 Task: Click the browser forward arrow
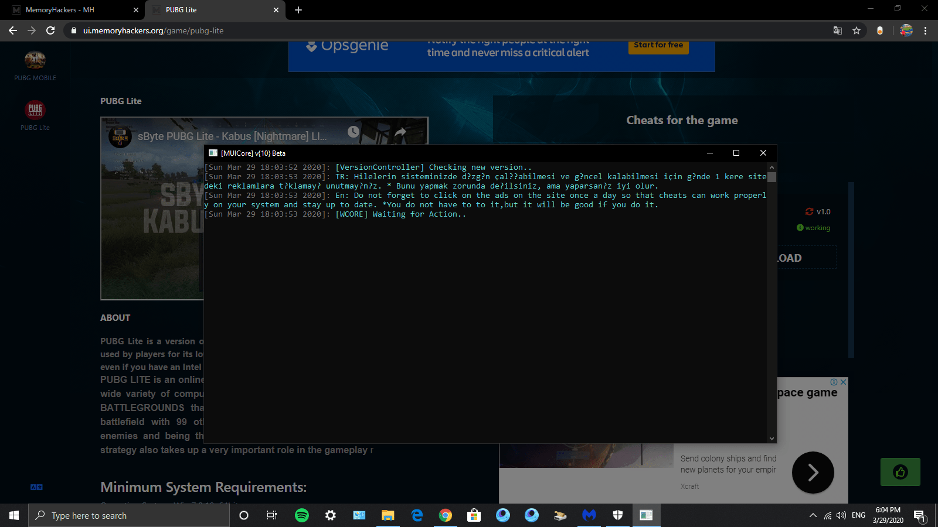(32, 30)
